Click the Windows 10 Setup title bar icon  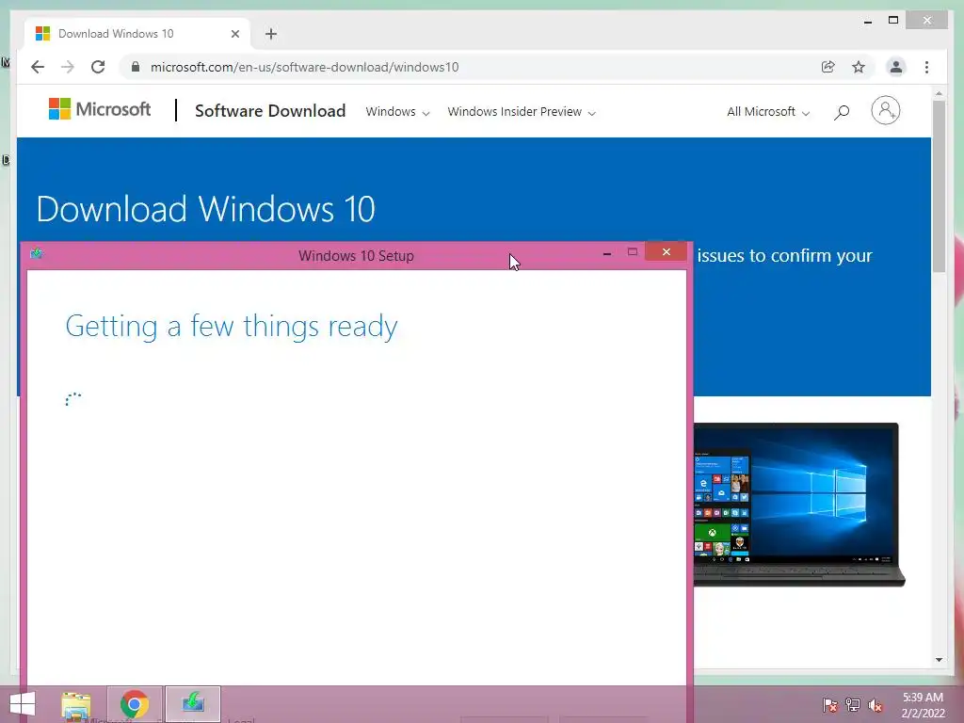coord(37,253)
